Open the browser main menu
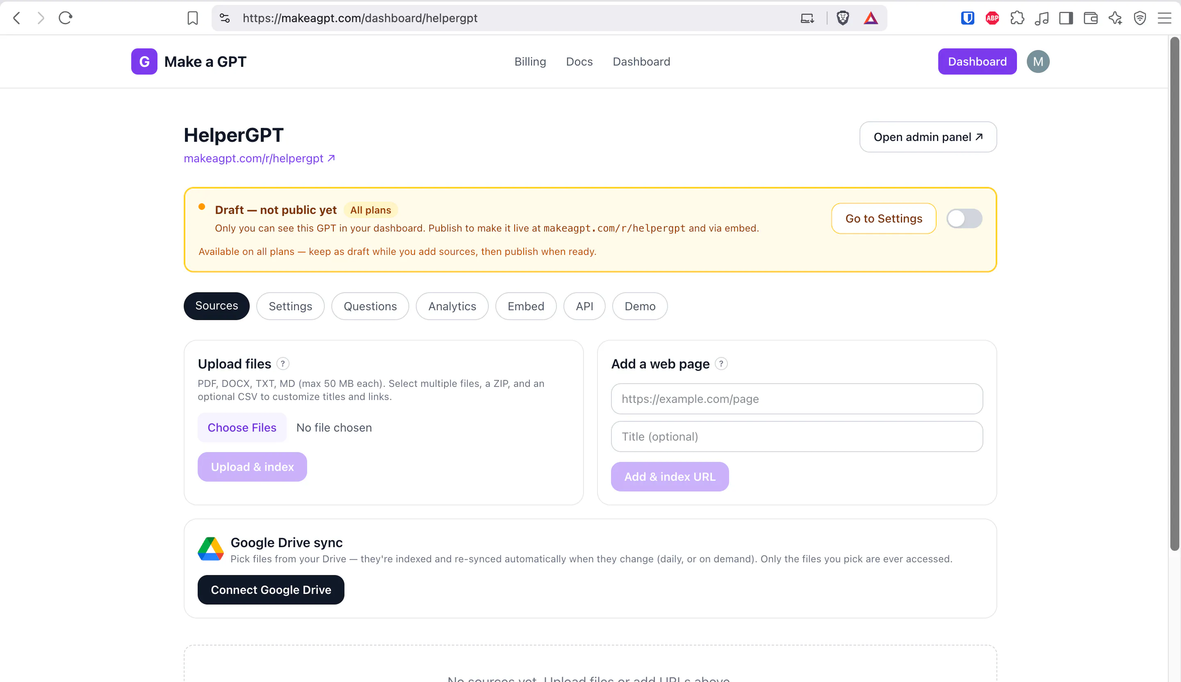This screenshot has width=1181, height=682. [x=1165, y=18]
